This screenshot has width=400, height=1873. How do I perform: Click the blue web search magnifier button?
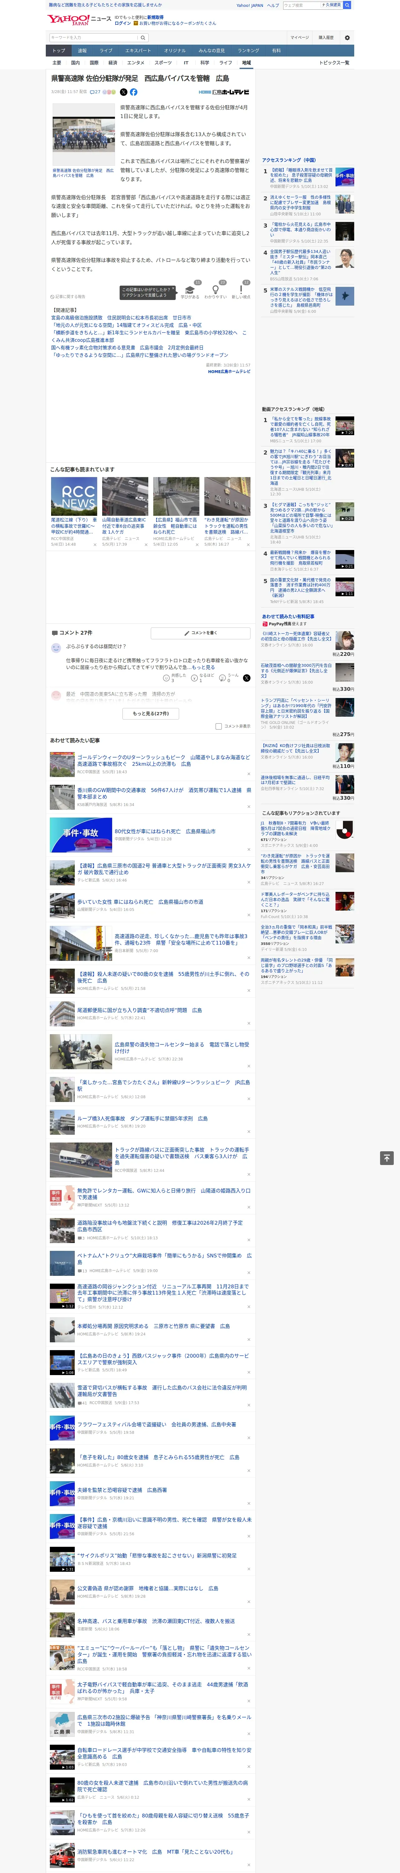pyautogui.click(x=347, y=5)
